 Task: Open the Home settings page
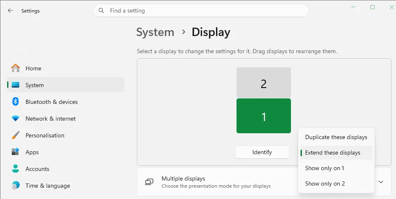66,68
